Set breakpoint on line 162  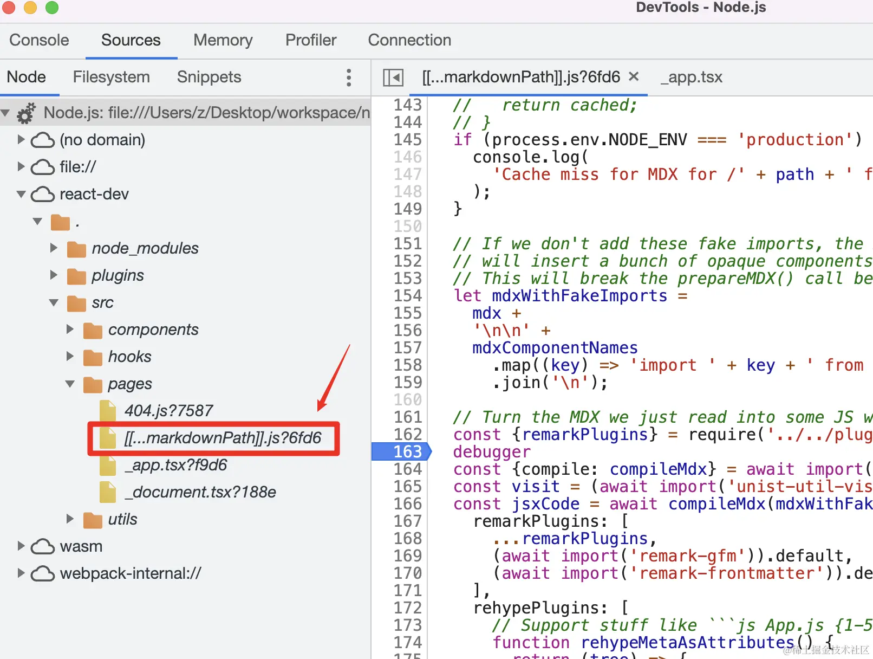coord(407,434)
